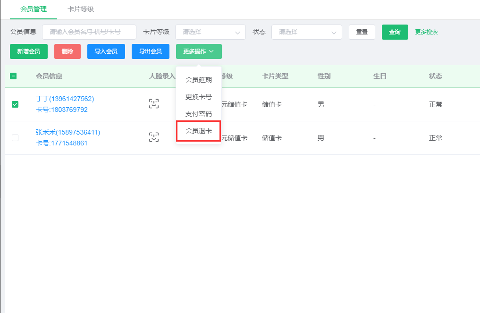Open the 状态 dropdown filter
This screenshot has height=313, width=480.
[x=306, y=32]
